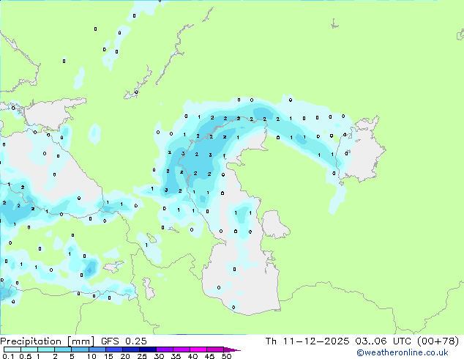Select the 35–40 mm legend color swatch
464x359 pixels.
tap(182, 349)
